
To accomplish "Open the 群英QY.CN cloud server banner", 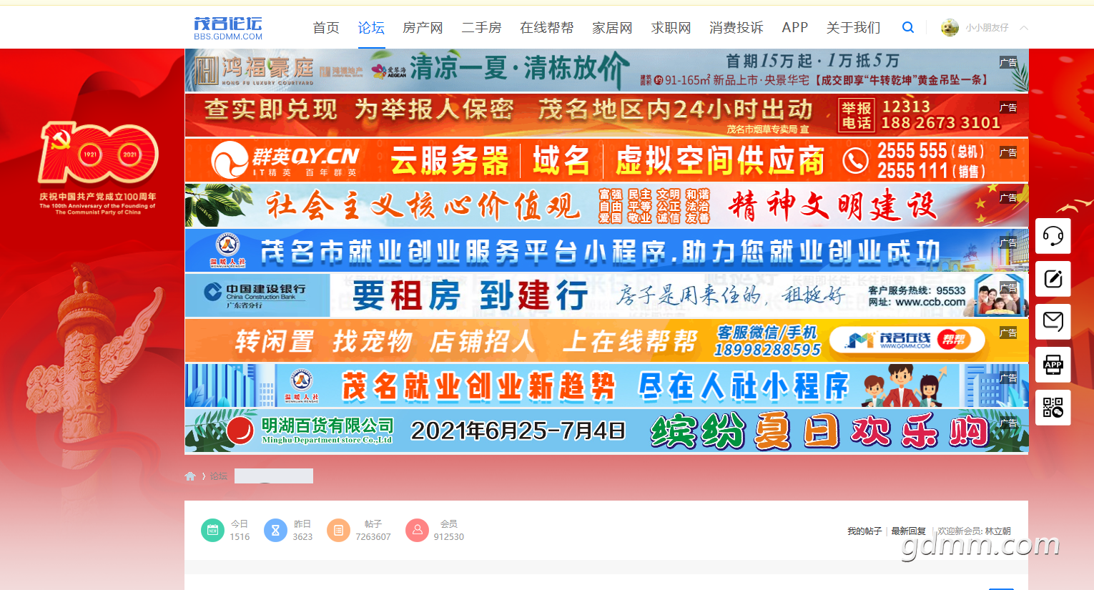I will coord(606,160).
